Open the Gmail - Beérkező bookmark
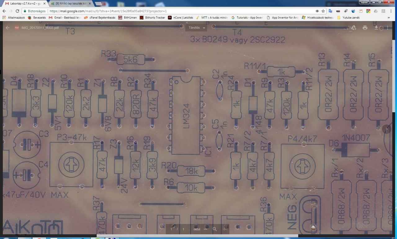This screenshot has height=239, width=397. point(65,18)
